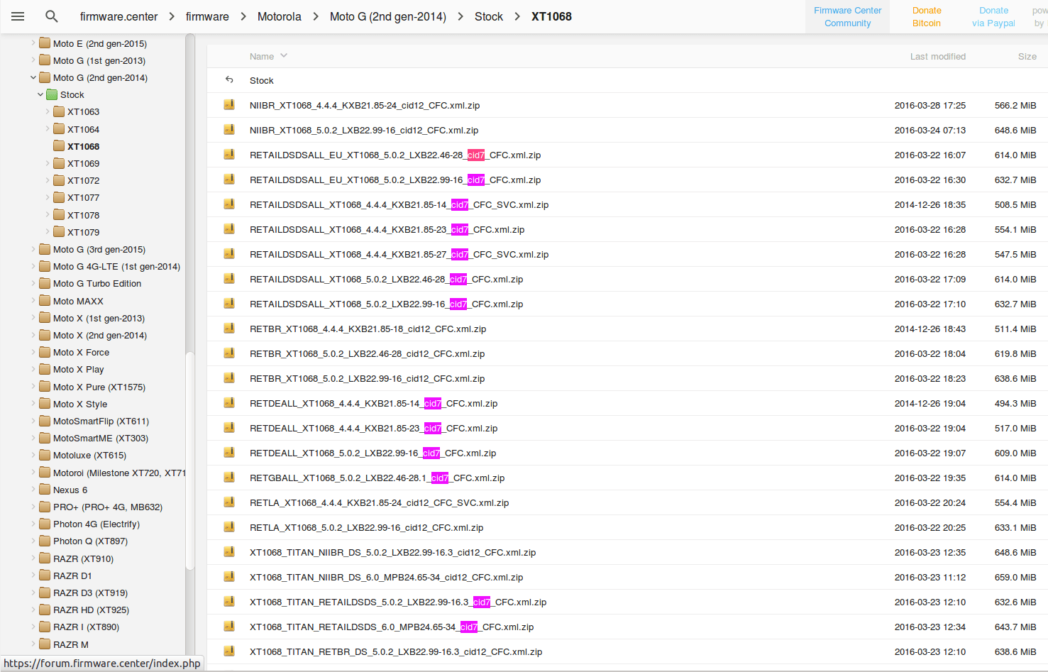Open the hamburger menu icon

[18, 16]
